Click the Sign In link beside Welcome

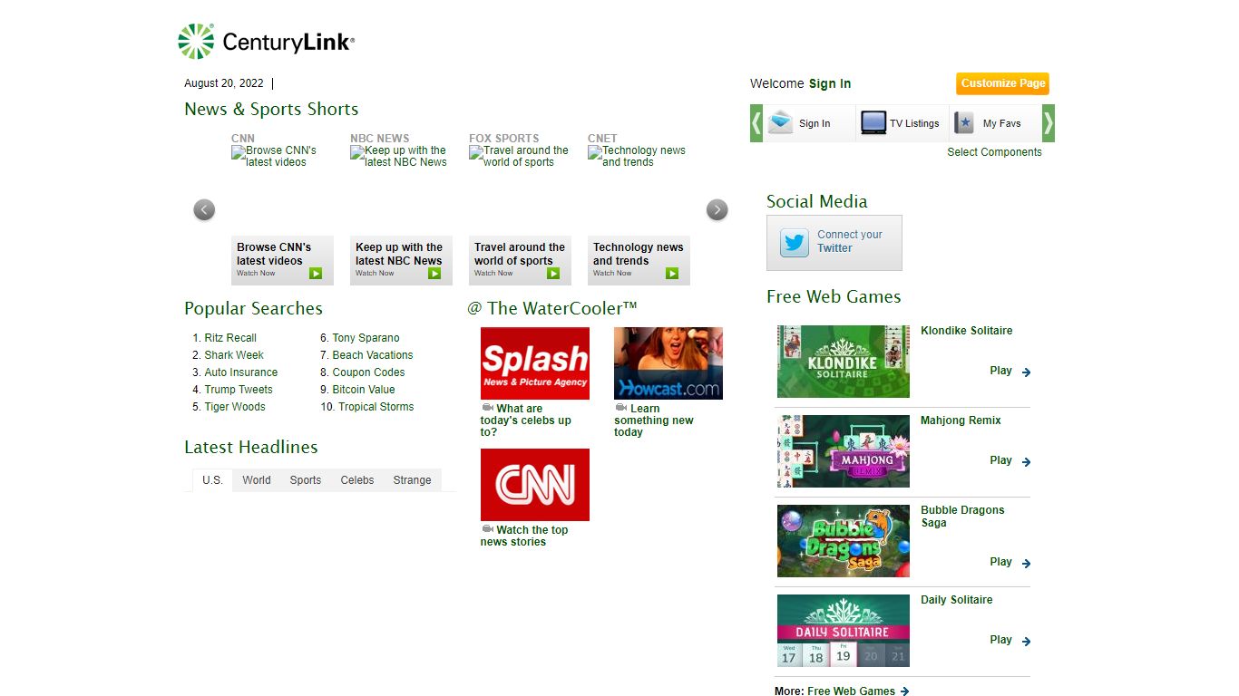830,83
